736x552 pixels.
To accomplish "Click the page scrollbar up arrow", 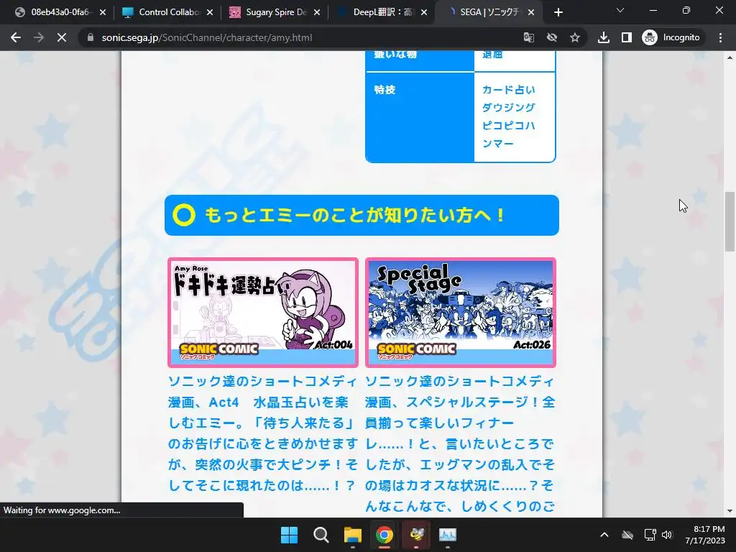I will [730, 57].
